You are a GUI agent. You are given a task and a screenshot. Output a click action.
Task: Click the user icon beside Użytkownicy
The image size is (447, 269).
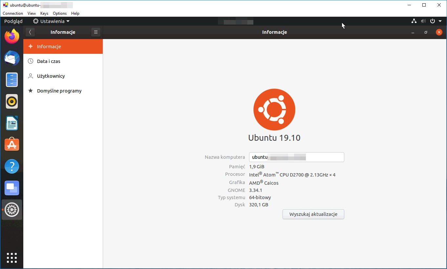coord(31,76)
